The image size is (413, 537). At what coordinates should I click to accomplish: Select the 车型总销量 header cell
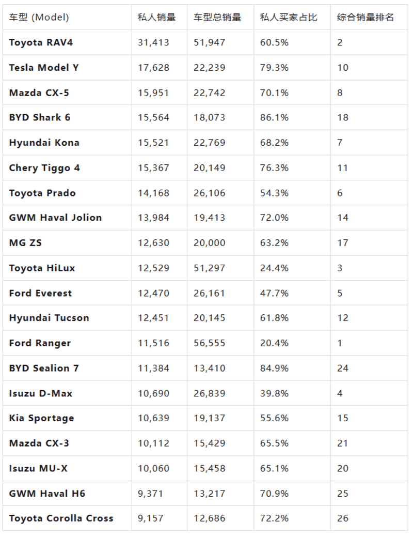pos(217,17)
